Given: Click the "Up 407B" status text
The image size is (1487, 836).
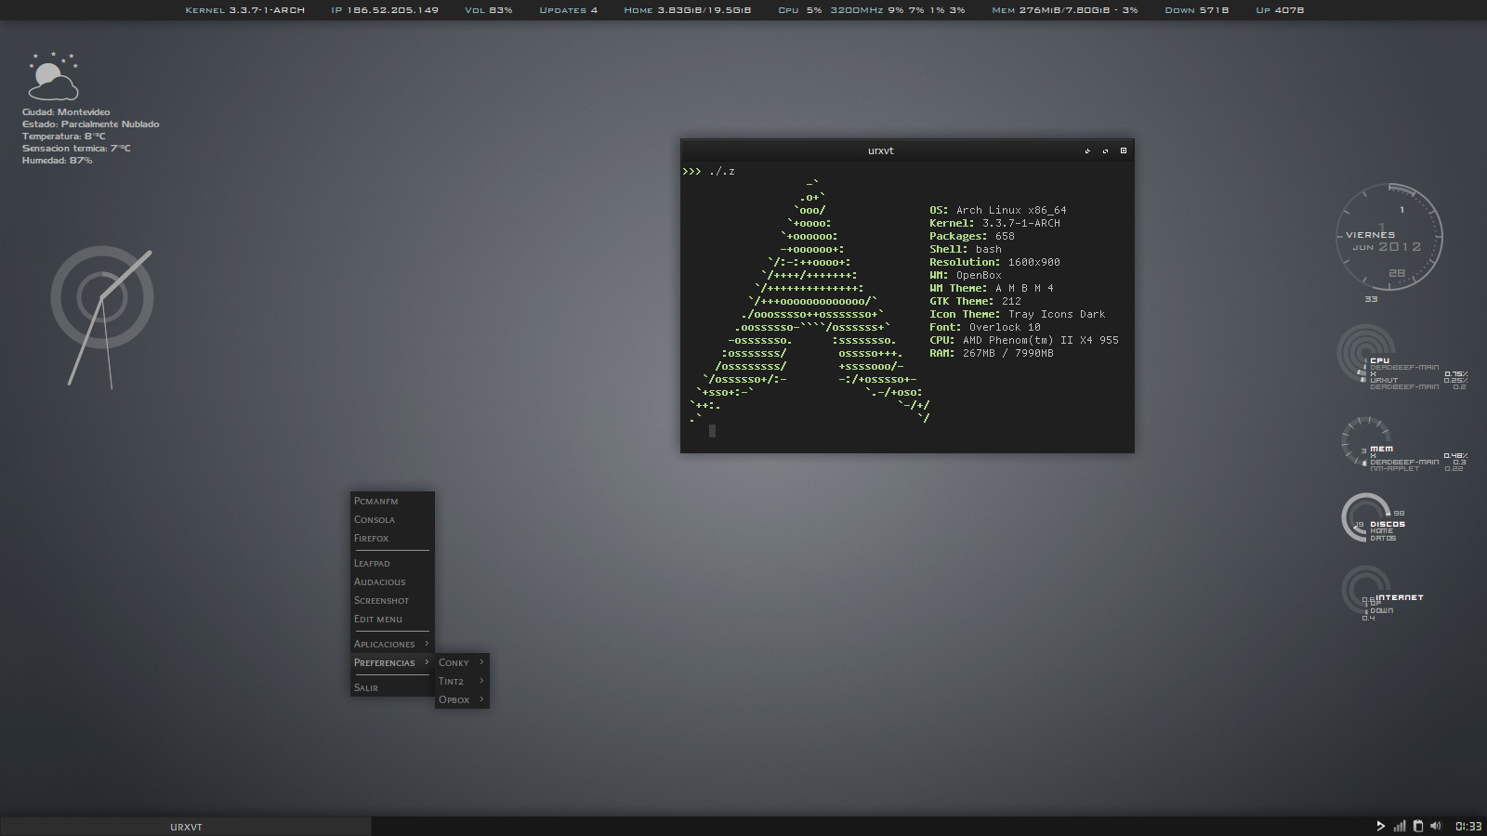Looking at the screenshot, I should point(1280,10).
